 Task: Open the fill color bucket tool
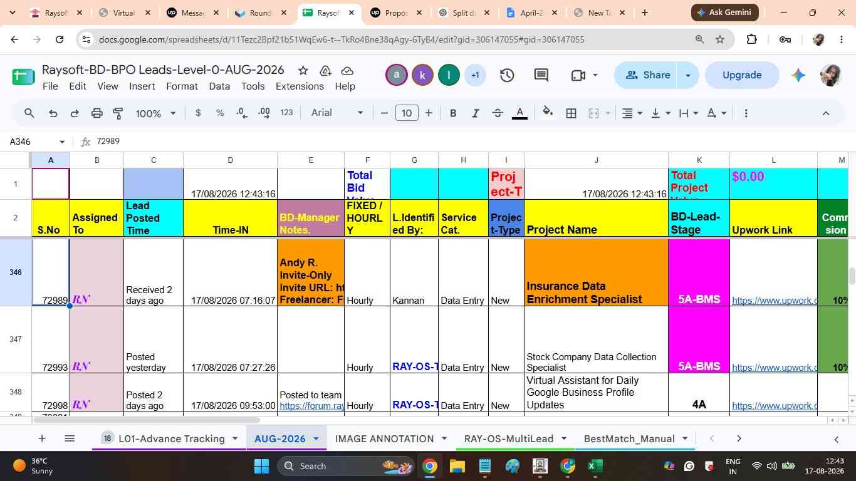tap(548, 113)
